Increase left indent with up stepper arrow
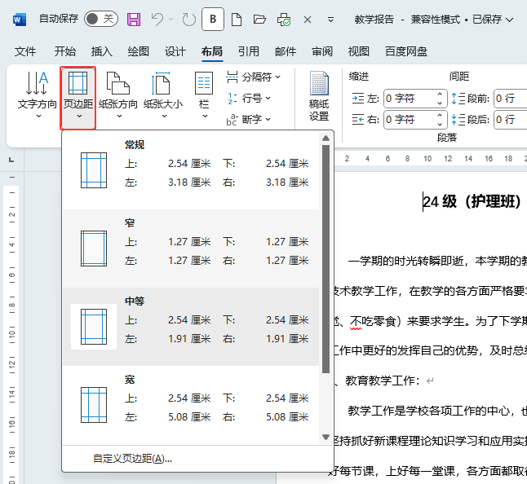The height and width of the screenshot is (484, 527). (x=440, y=95)
